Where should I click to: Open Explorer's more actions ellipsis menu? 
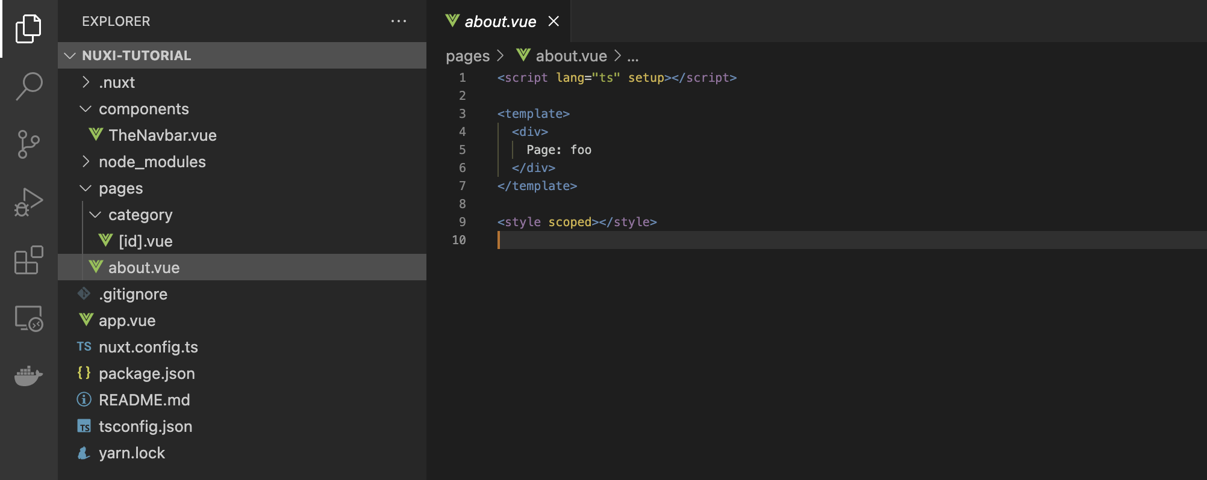(x=398, y=22)
